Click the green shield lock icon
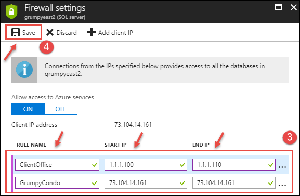Viewport: 300px width, 196px height. 11,11
